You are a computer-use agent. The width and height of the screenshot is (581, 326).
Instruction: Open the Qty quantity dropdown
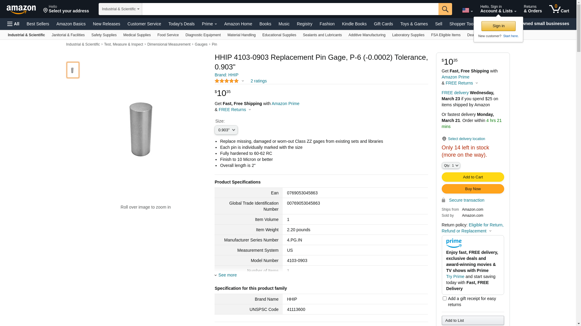451,165
